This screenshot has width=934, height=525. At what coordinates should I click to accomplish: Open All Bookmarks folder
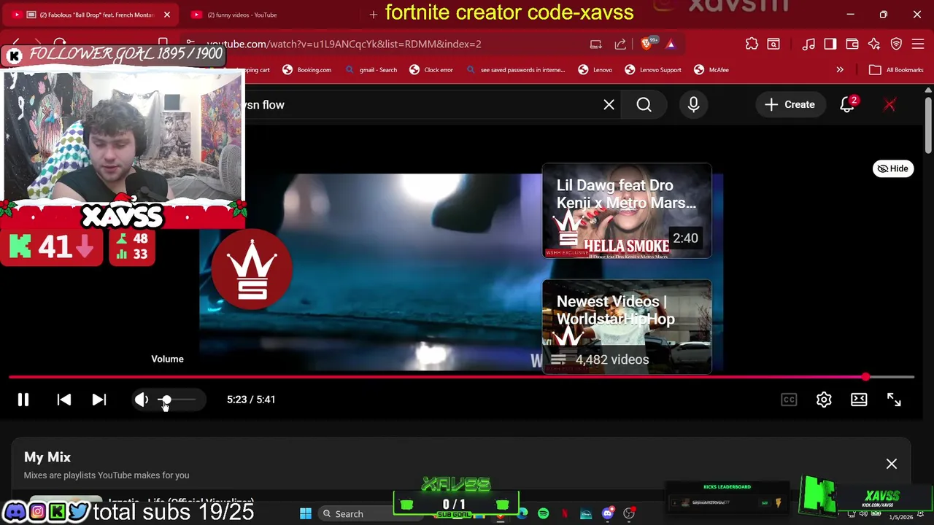897,70
